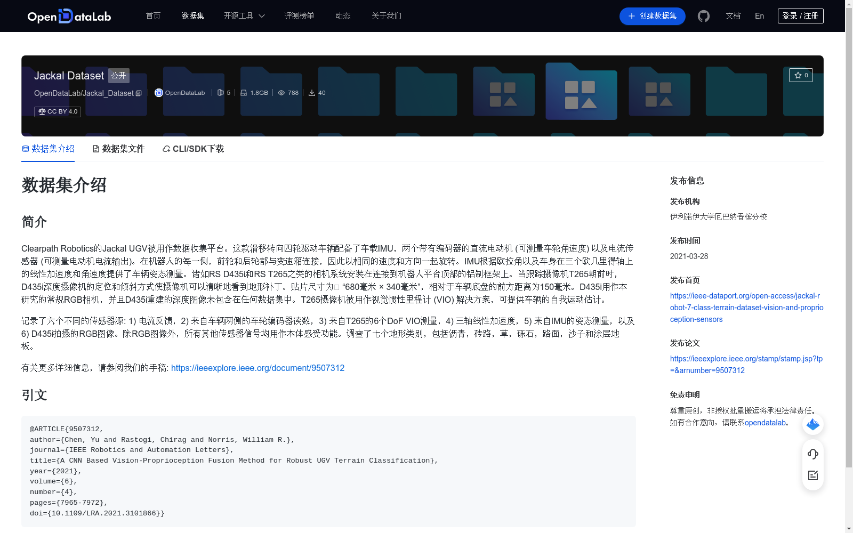The width and height of the screenshot is (853, 533).
Task: Click the 登录 / 注册 button
Action: [x=801, y=16]
